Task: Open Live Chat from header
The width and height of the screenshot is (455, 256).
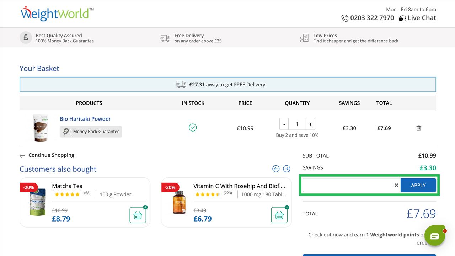Action: click(x=417, y=18)
